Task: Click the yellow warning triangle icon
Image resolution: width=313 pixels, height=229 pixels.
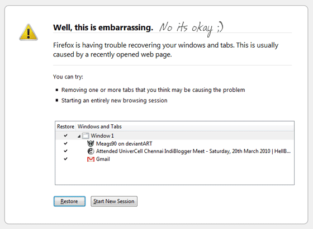Action: click(29, 32)
